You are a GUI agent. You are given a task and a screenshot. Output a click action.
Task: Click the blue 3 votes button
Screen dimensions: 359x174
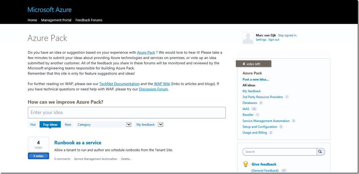tap(38, 156)
